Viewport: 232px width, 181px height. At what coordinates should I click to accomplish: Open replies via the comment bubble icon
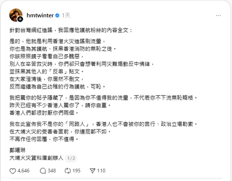click(x=42, y=171)
